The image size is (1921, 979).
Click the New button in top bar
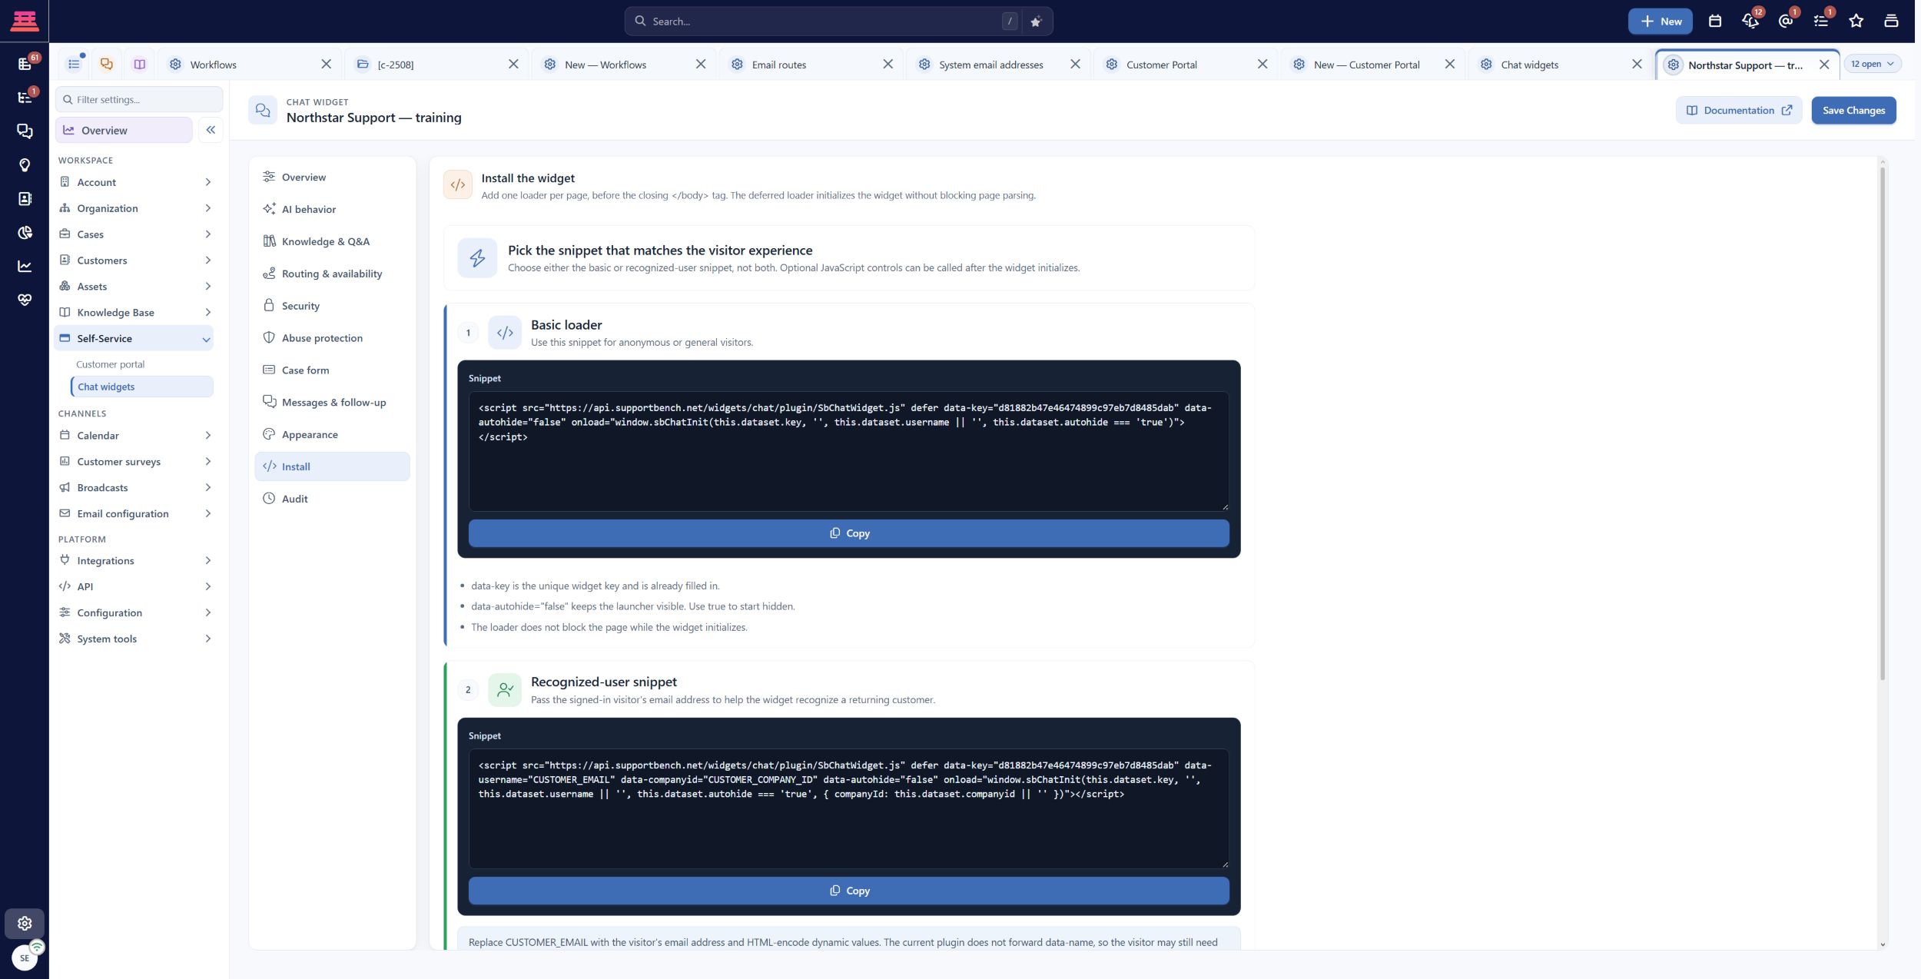tap(1660, 22)
